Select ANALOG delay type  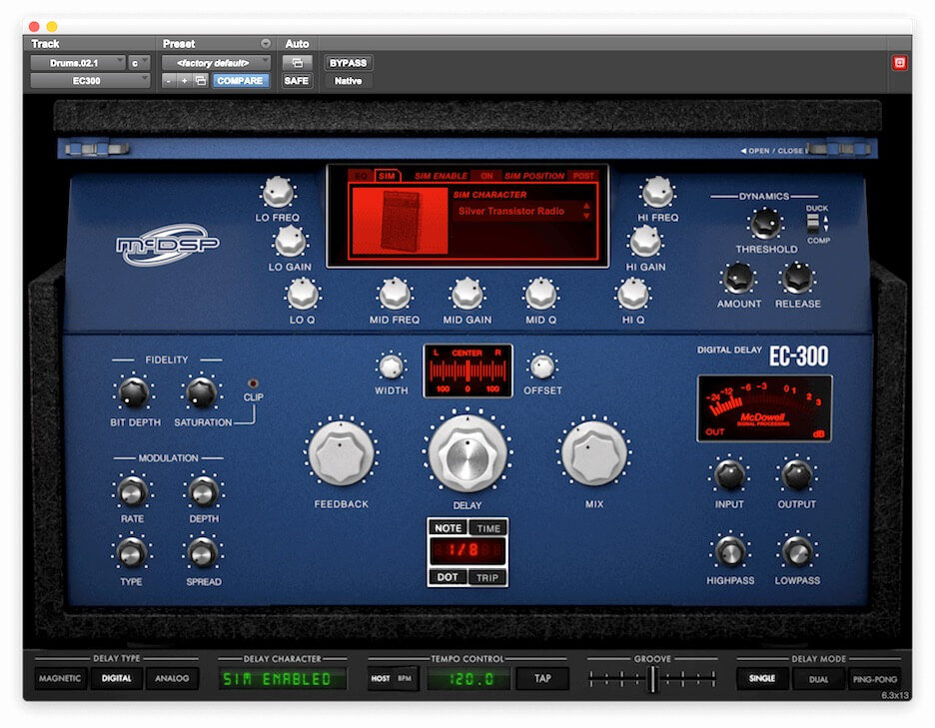pyautogui.click(x=172, y=678)
